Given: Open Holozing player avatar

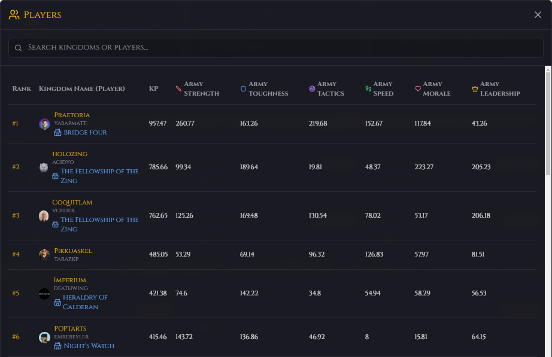Looking at the screenshot, I should coord(44,167).
